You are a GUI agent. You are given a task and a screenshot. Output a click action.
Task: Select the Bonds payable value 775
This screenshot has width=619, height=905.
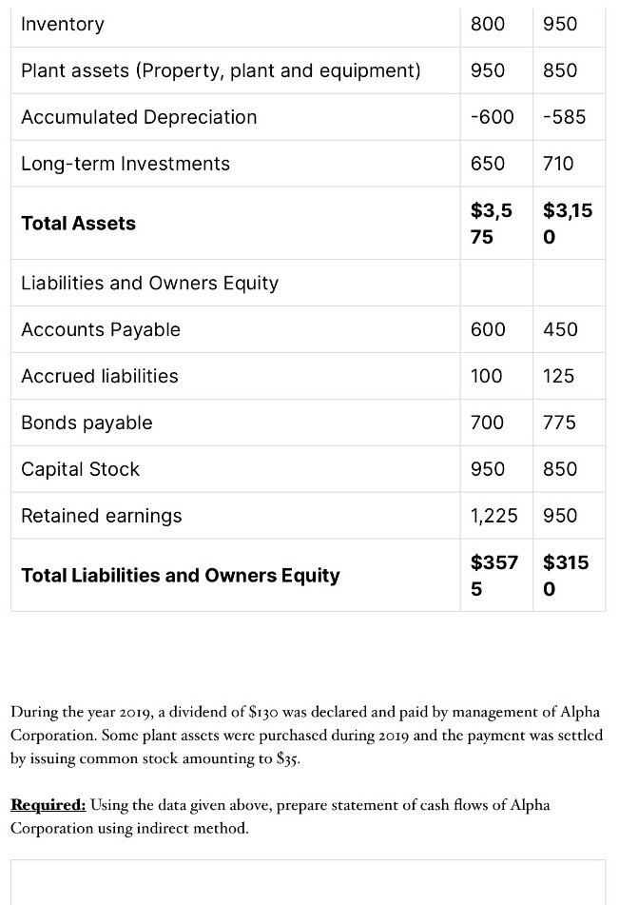pos(560,423)
